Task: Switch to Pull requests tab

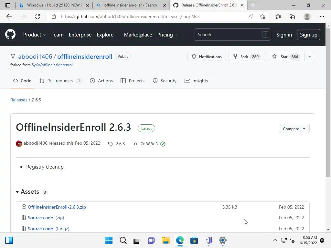Action: click(60, 81)
